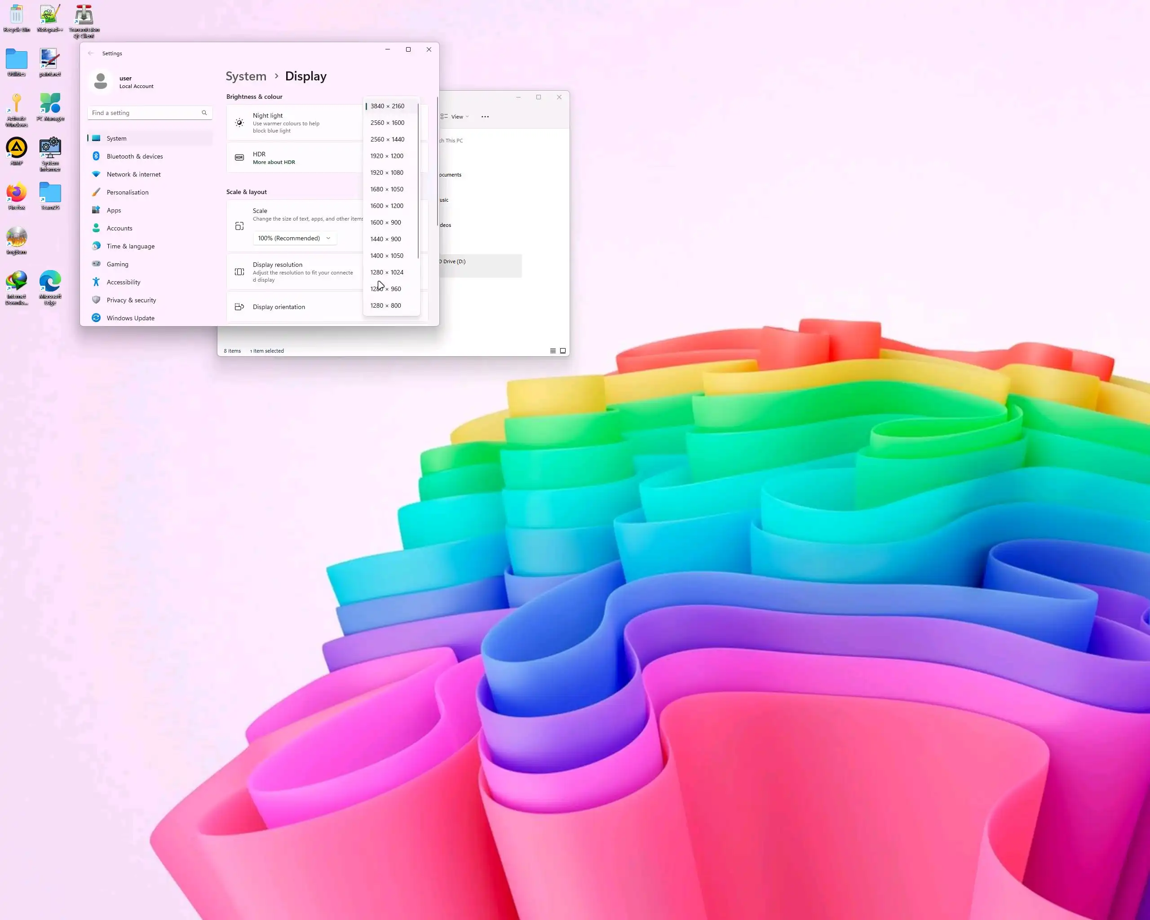Open the Microsoft Edge desktop icon

(50, 282)
